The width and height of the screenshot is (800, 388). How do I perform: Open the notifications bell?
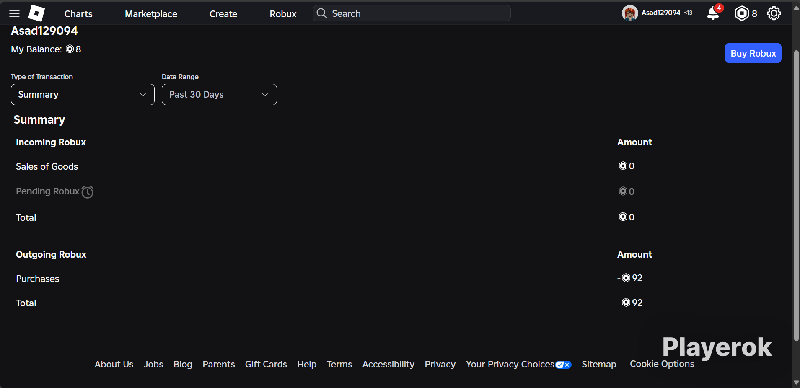coord(713,13)
